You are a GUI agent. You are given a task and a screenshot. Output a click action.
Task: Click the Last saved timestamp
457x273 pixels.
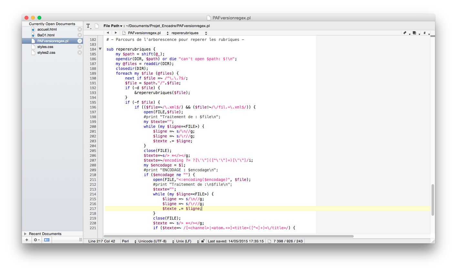[x=236, y=241]
